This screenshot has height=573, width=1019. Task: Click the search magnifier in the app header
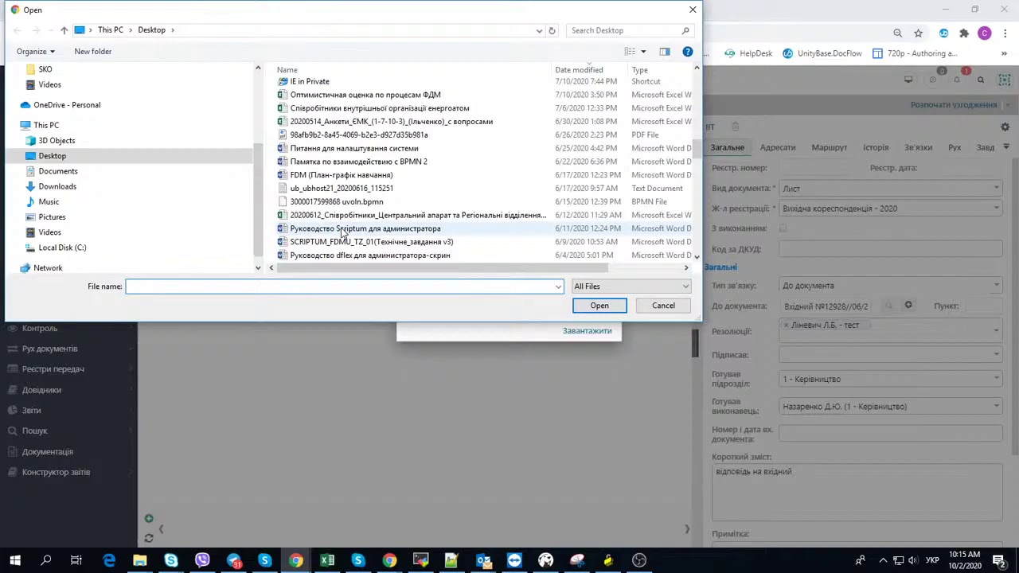(x=981, y=80)
